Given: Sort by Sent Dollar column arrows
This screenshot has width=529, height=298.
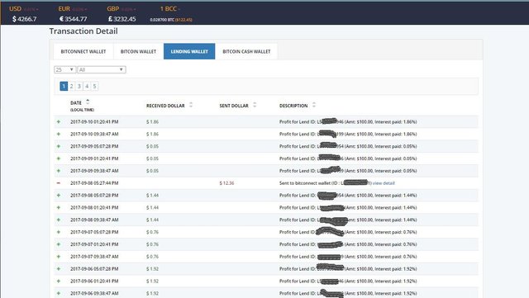Looking at the screenshot, I should coord(255,105).
